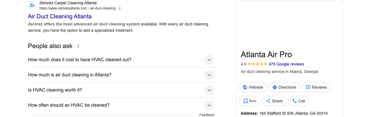
Task: Open options dots next to the Zerorez URL
Action: (x=120, y=8)
